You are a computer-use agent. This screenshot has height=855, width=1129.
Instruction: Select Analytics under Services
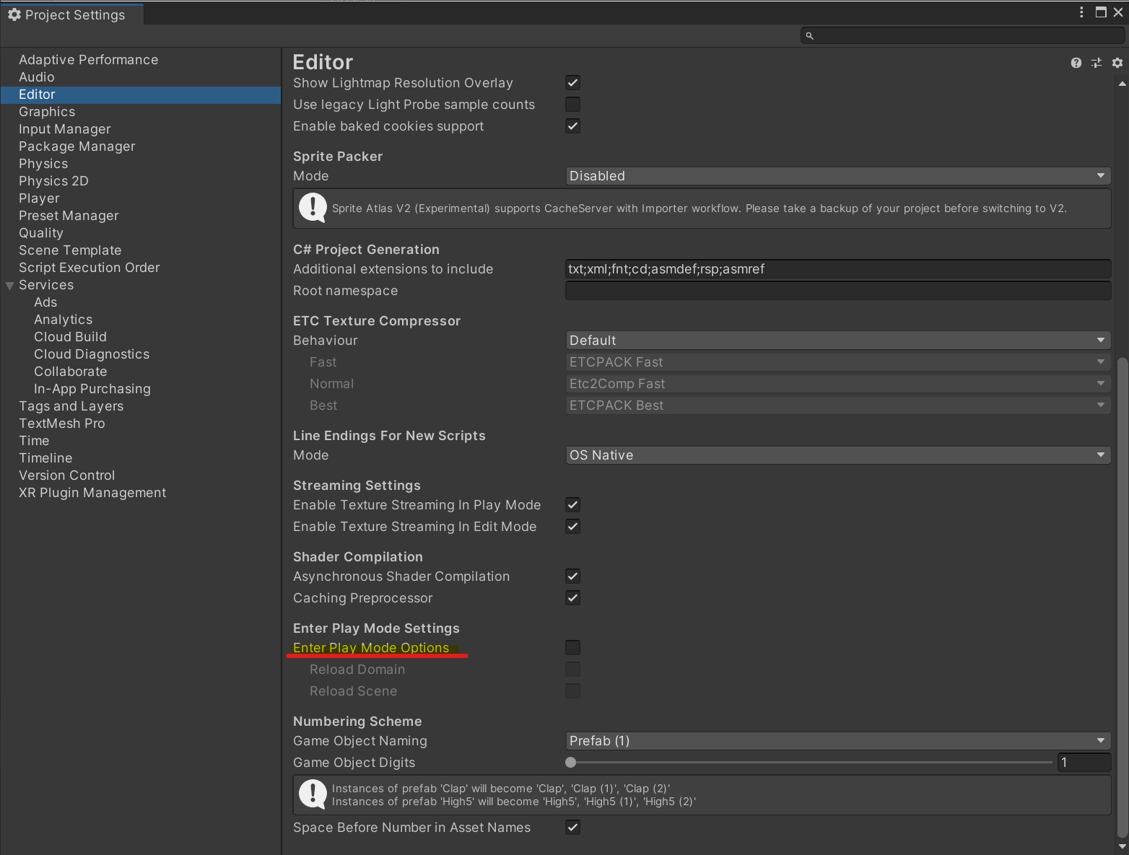[x=64, y=320]
